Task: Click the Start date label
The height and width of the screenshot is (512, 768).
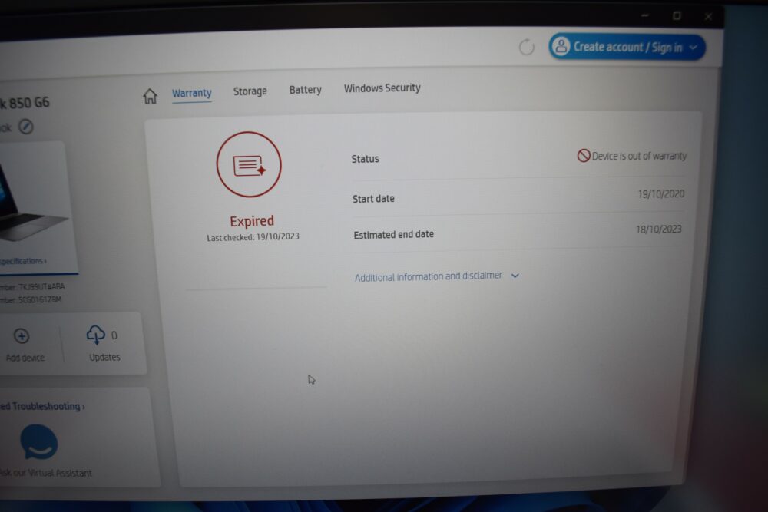Action: (x=373, y=199)
